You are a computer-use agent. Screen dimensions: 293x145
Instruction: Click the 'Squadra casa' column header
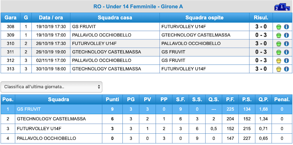pyautogui.click(x=115, y=18)
